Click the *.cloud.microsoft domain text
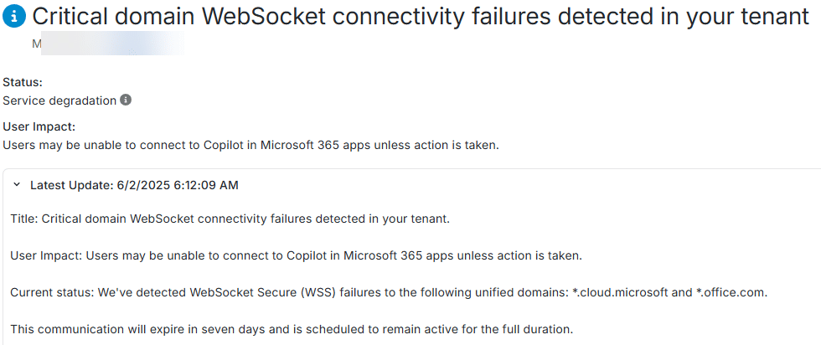821x345 pixels. point(623,292)
